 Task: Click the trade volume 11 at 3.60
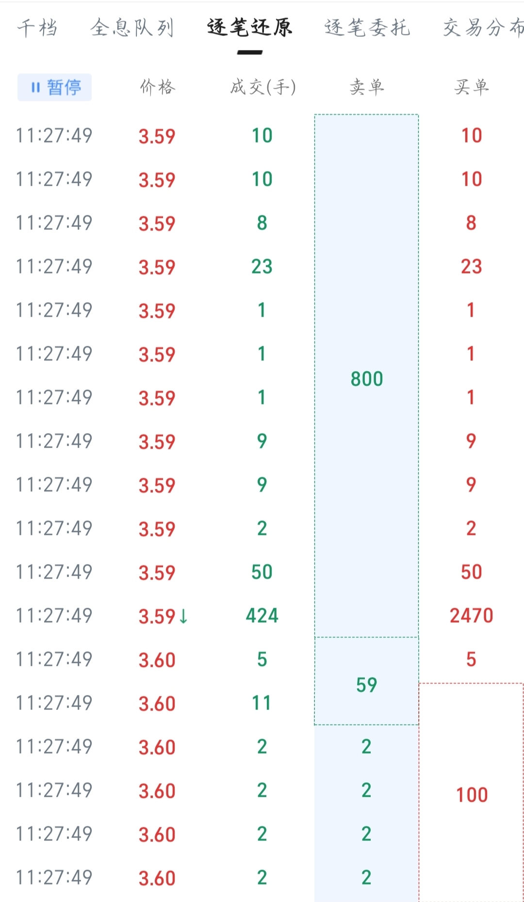click(262, 703)
